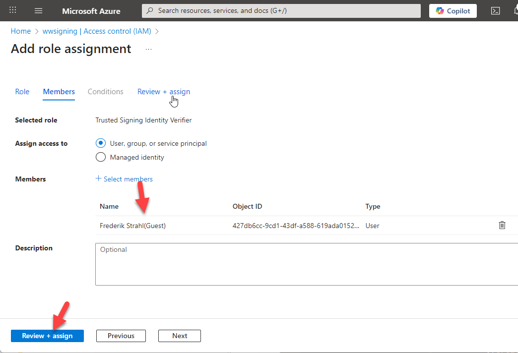Click Select members to add users
The height and width of the screenshot is (353, 518).
click(x=124, y=179)
